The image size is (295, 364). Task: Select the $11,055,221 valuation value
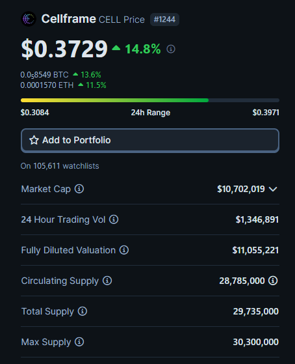pyautogui.click(x=255, y=250)
